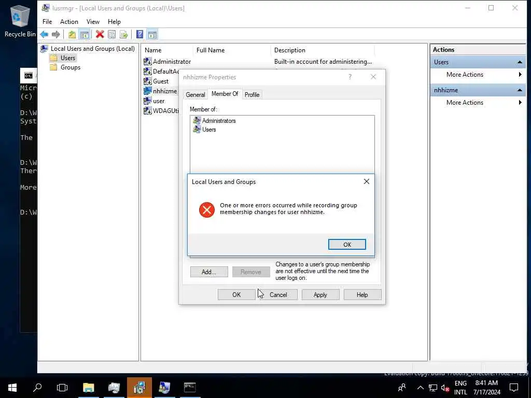
Task: Click the taskbar Search magnifier icon
Action: click(37, 388)
